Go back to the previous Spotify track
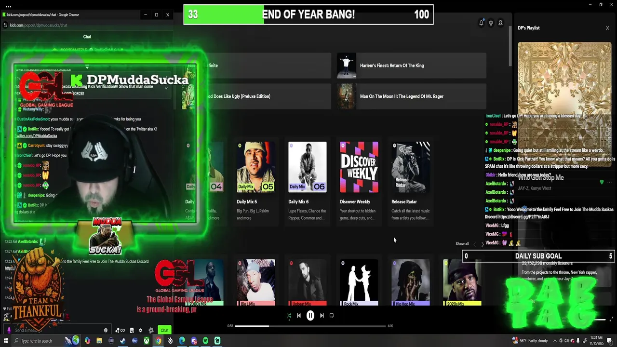This screenshot has width=617, height=347. coord(299,316)
